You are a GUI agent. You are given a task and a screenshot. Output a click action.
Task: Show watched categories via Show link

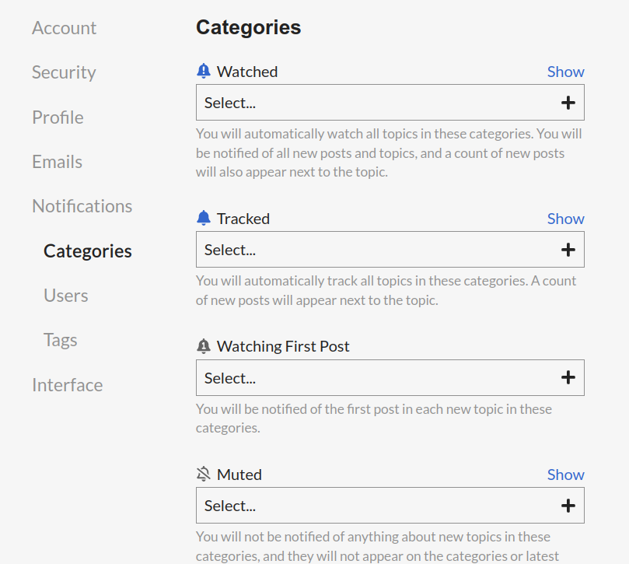click(565, 72)
